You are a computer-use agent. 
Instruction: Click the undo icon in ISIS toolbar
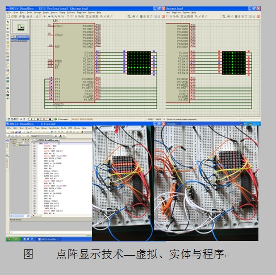68,16
